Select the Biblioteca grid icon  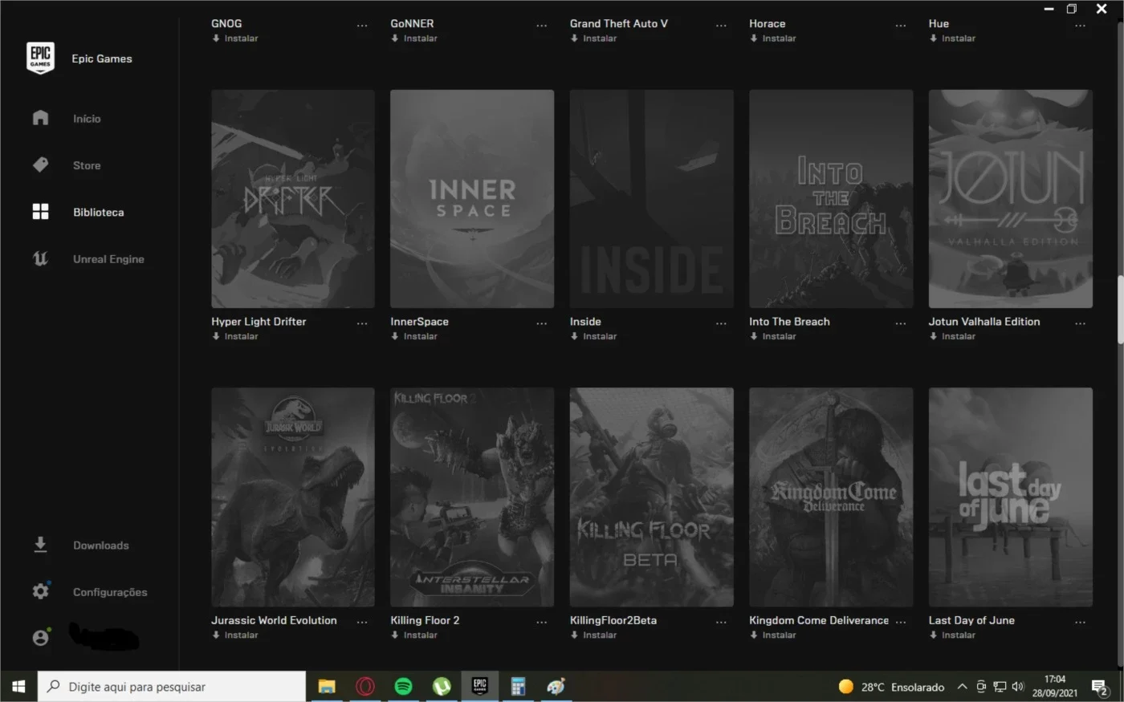40,212
